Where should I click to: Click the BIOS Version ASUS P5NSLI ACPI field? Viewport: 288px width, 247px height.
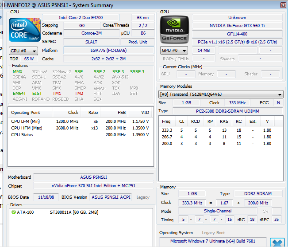click(x=111, y=197)
